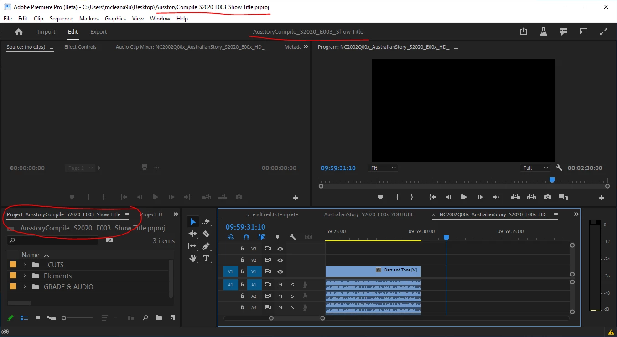
Task: Open Comparison View in Program monitor
Action: coord(563,197)
